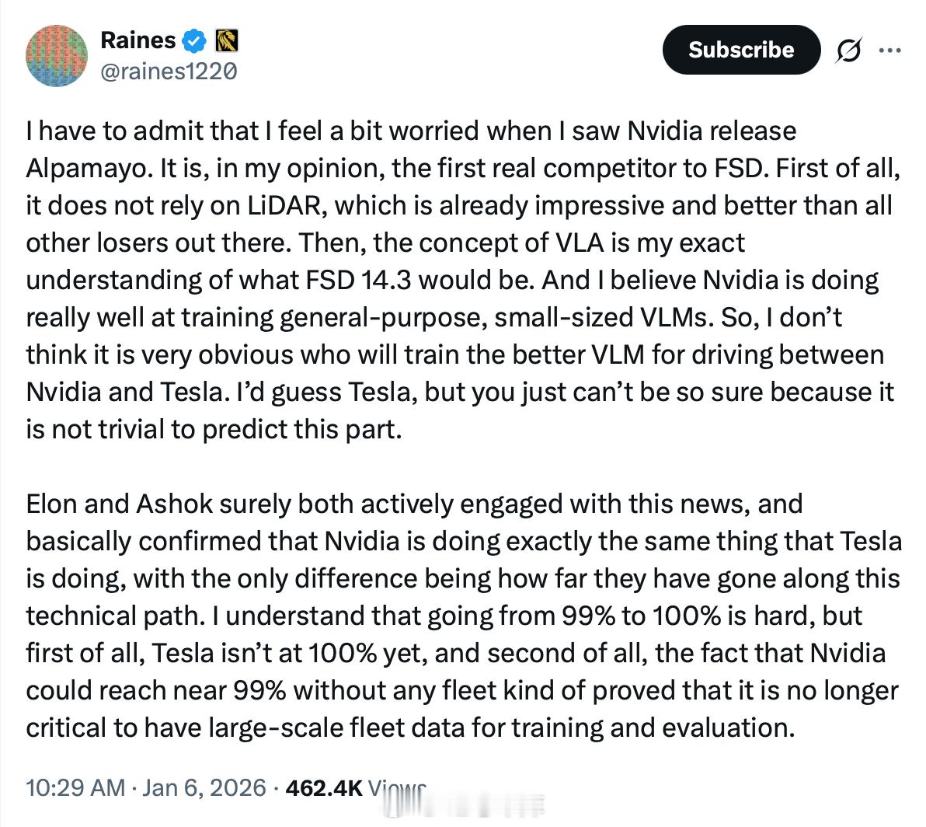Screen dimensions: 926x827
Task: Click the Grok slashed-circle icon
Action: [848, 51]
